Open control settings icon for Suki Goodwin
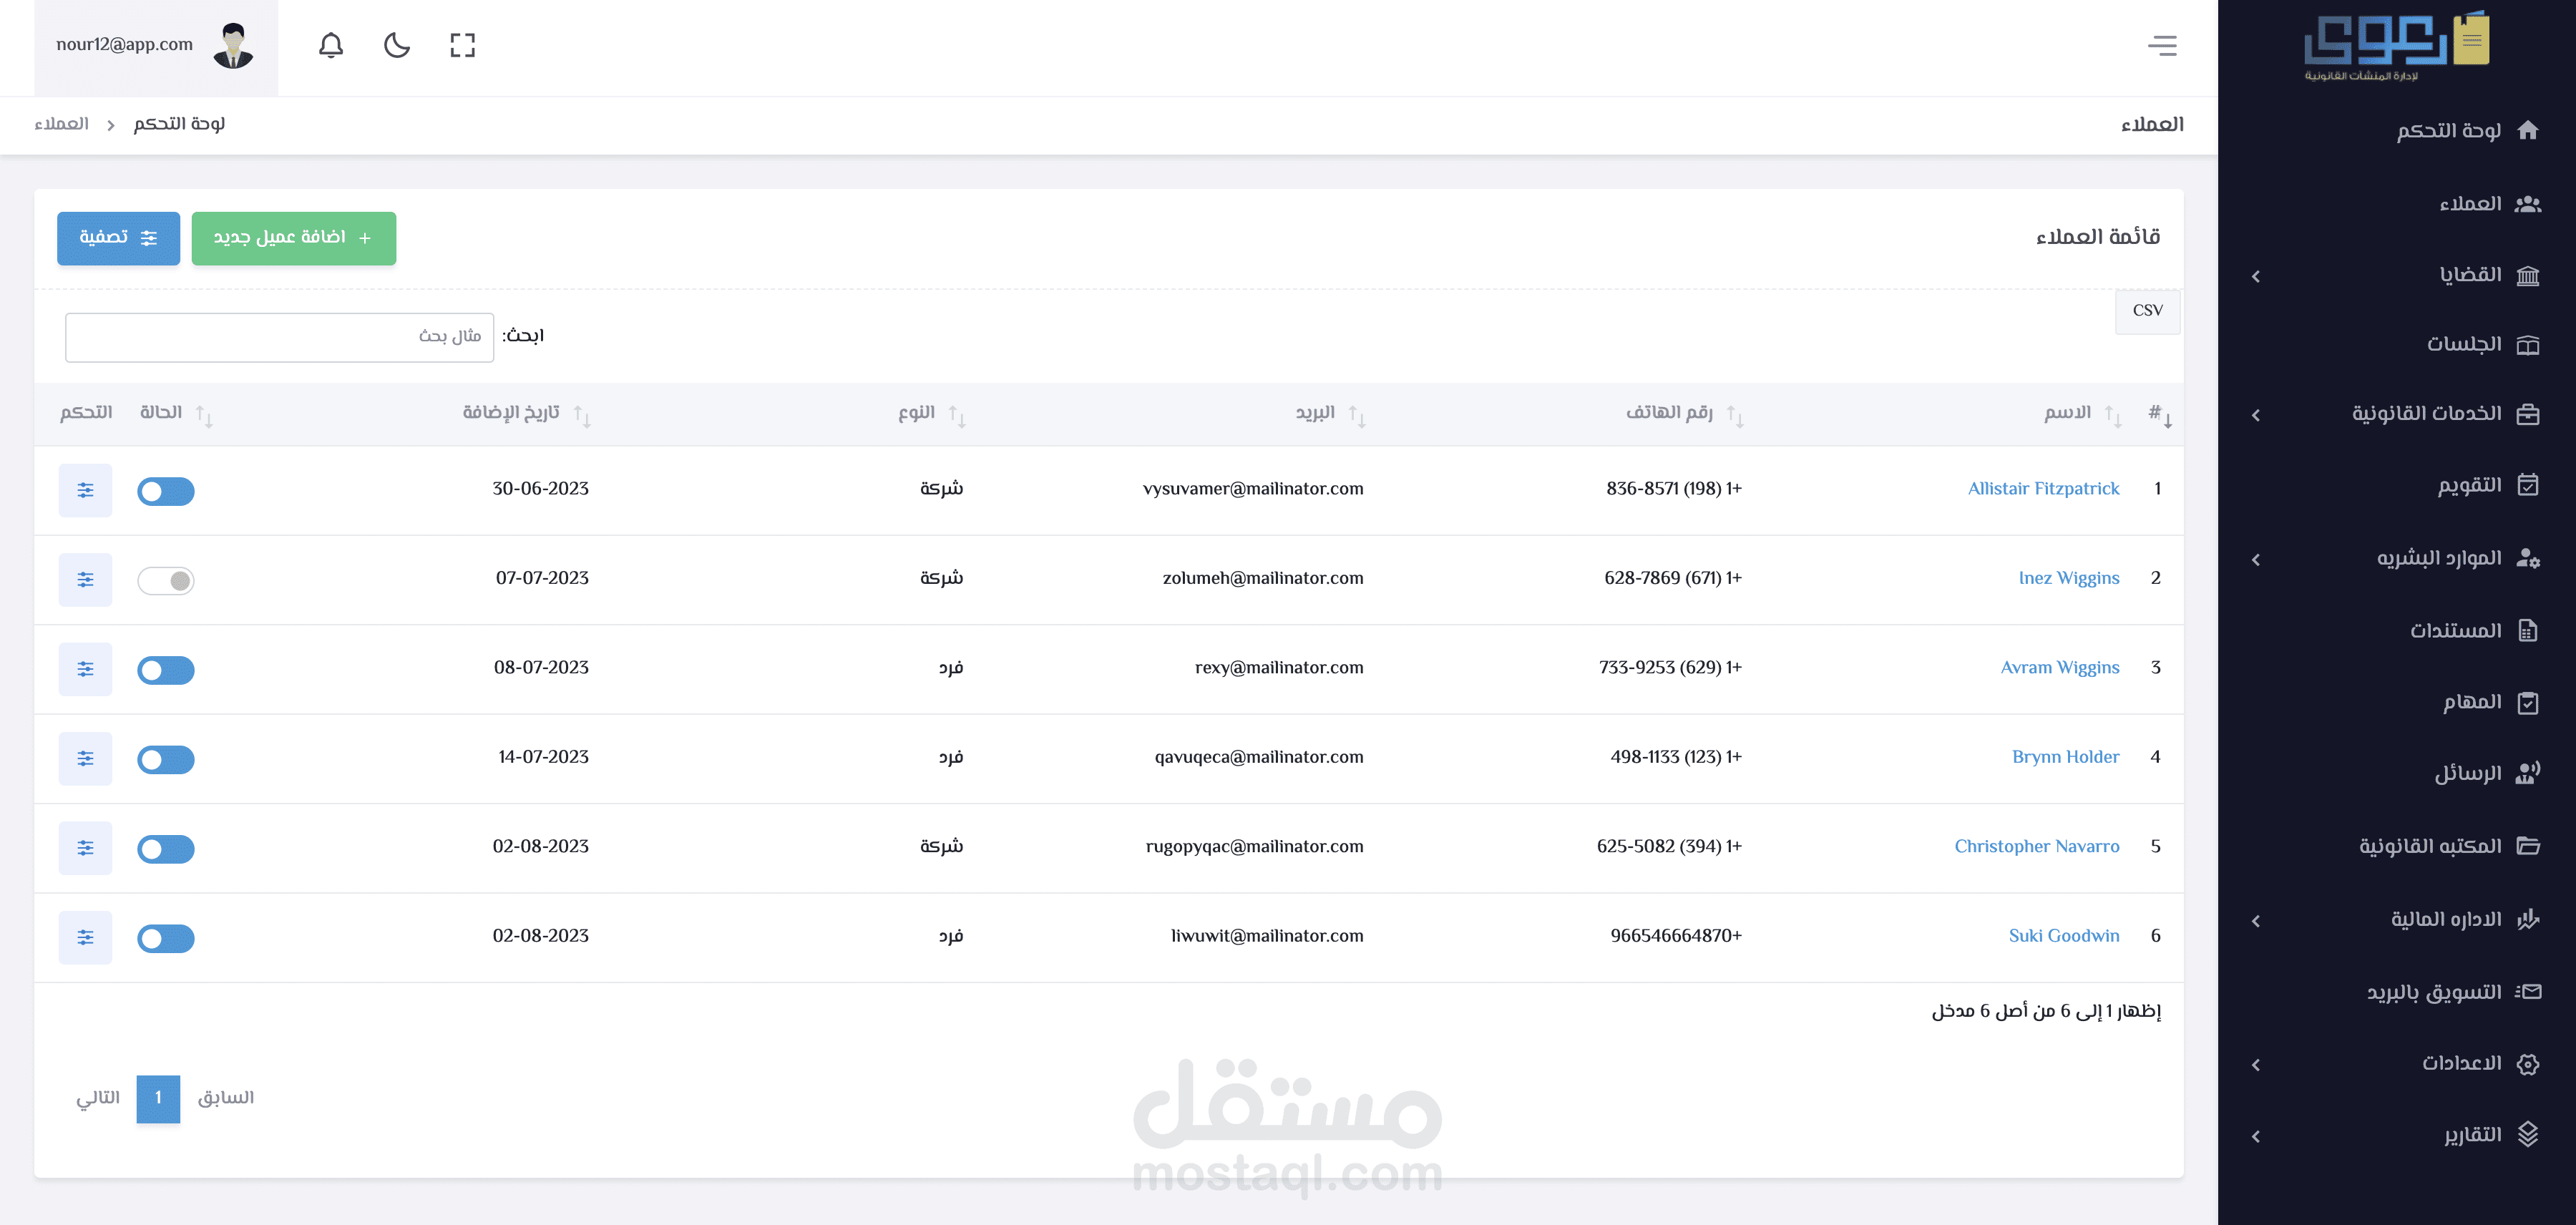 pyautogui.click(x=85, y=937)
